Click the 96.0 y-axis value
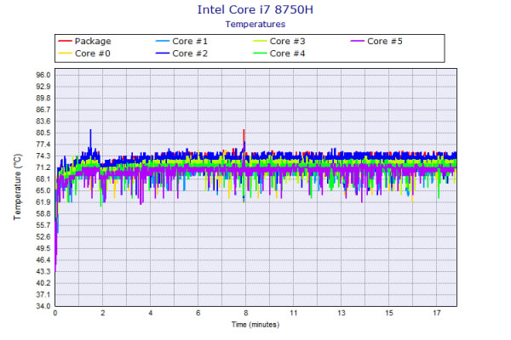Image resolution: width=511 pixels, height=340 pixels. (x=43, y=75)
